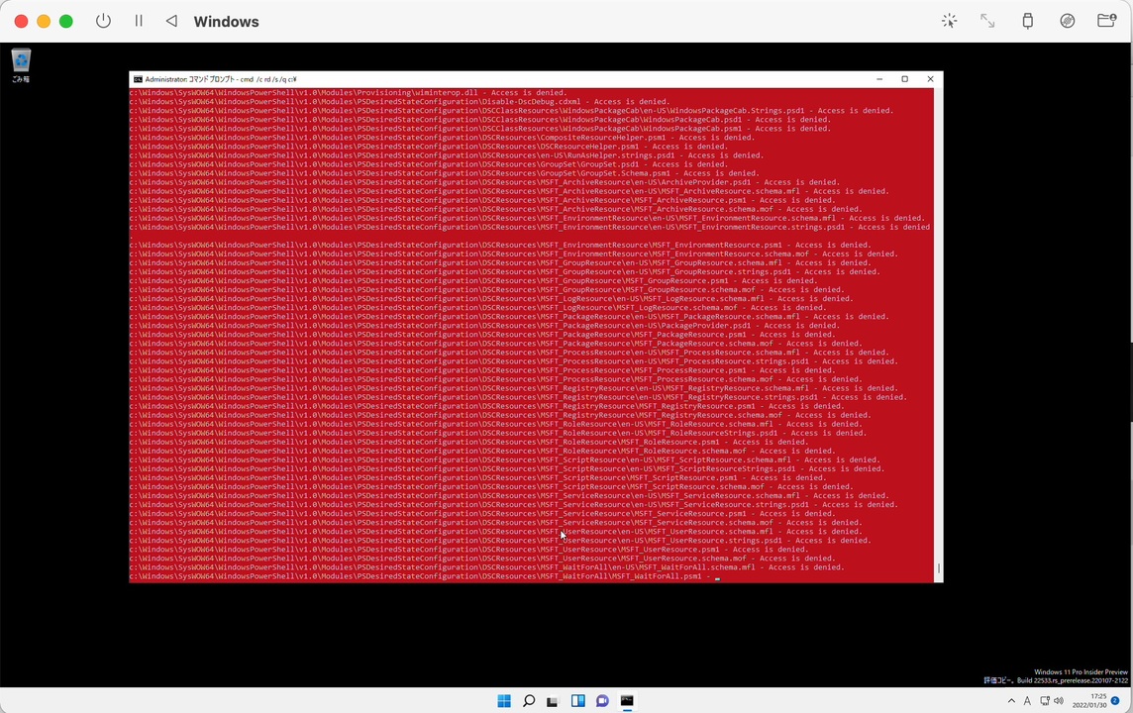Click the resize display arrows in the VM toolbar
This screenshot has height=713, width=1133.
[x=987, y=21]
